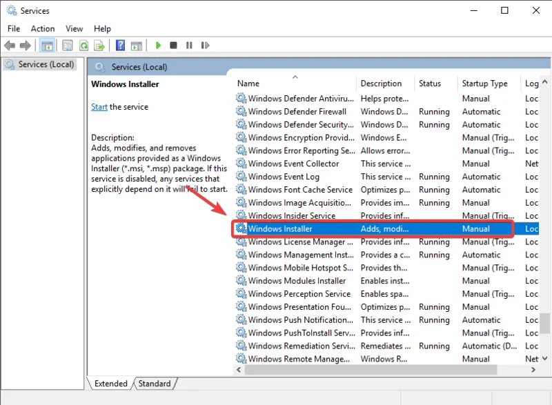Screen dimensions: 552x405
Task: Open Help via blue question mark icon
Action: [x=120, y=46]
